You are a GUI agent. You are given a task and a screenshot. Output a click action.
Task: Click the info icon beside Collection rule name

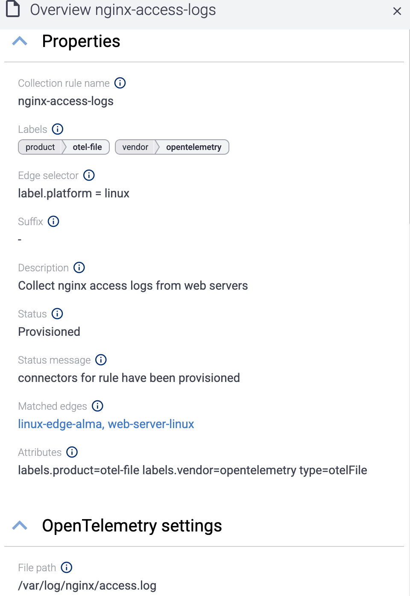pyautogui.click(x=120, y=83)
